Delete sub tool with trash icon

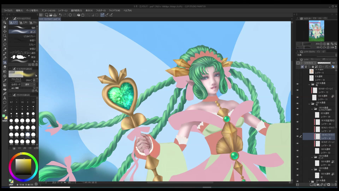[x=36, y=64]
